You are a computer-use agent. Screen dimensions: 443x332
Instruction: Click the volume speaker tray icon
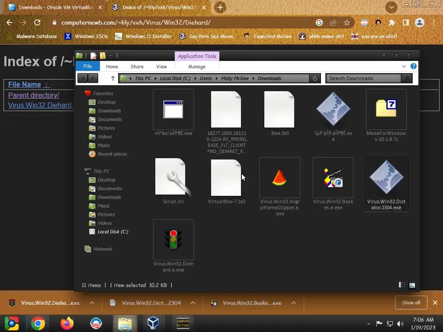pyautogui.click(x=400, y=323)
